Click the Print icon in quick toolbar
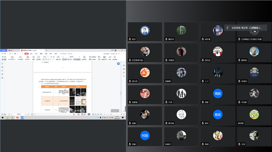Image resolution: width=272 pixels, height=152 pixels. (15, 54)
